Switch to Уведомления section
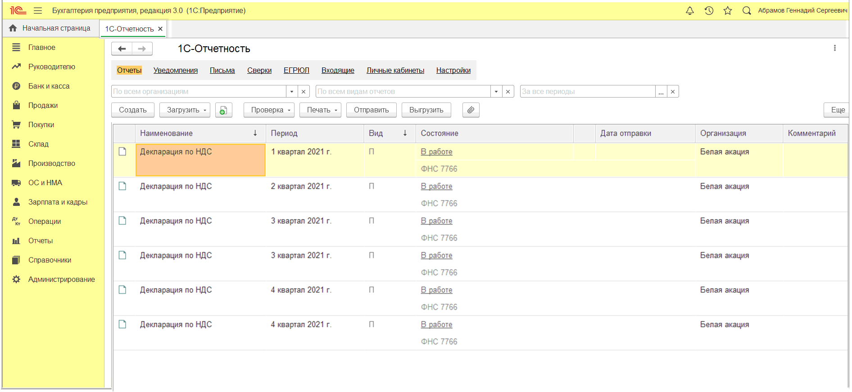The image size is (852, 392). click(x=176, y=70)
